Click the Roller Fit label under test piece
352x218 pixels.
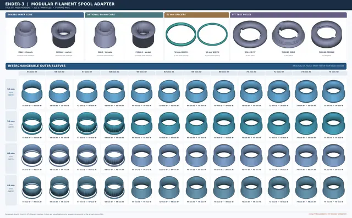pyautogui.click(x=250, y=52)
